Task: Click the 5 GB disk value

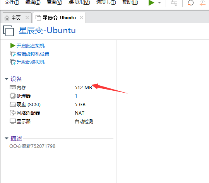Action: pos(80,105)
